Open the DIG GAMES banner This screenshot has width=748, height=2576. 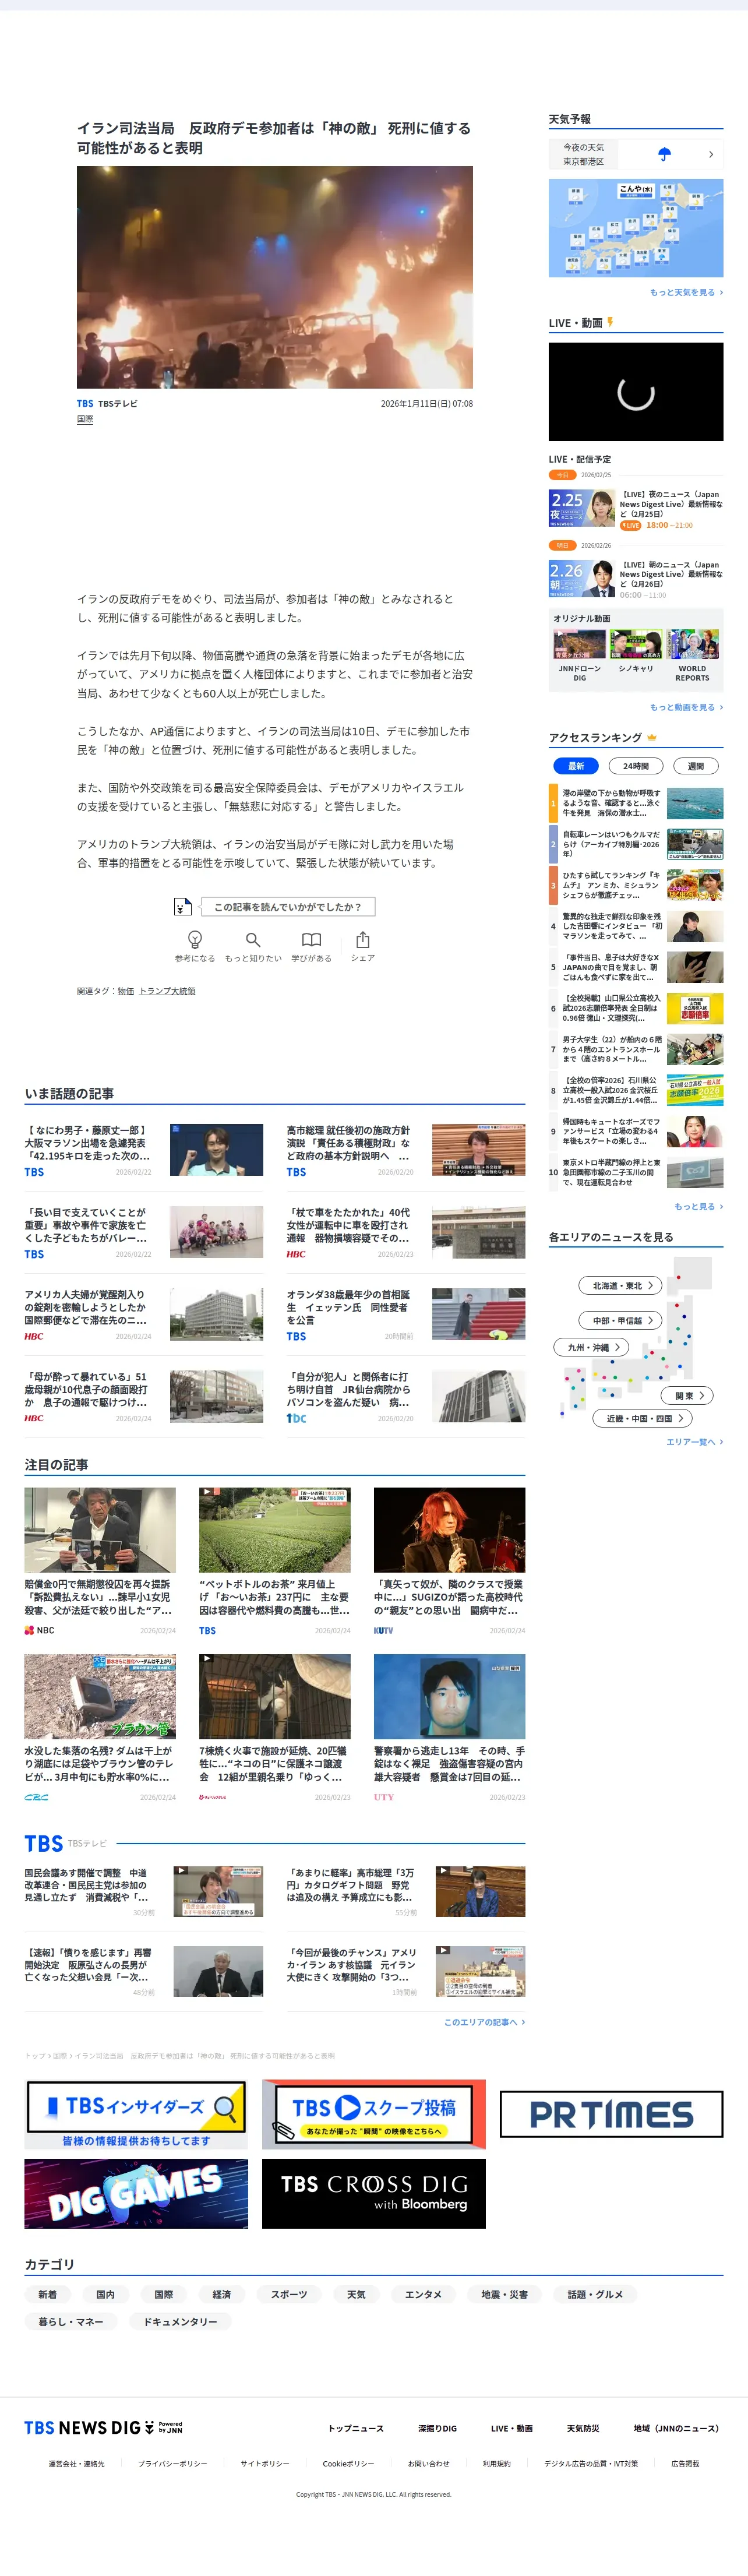point(136,2193)
